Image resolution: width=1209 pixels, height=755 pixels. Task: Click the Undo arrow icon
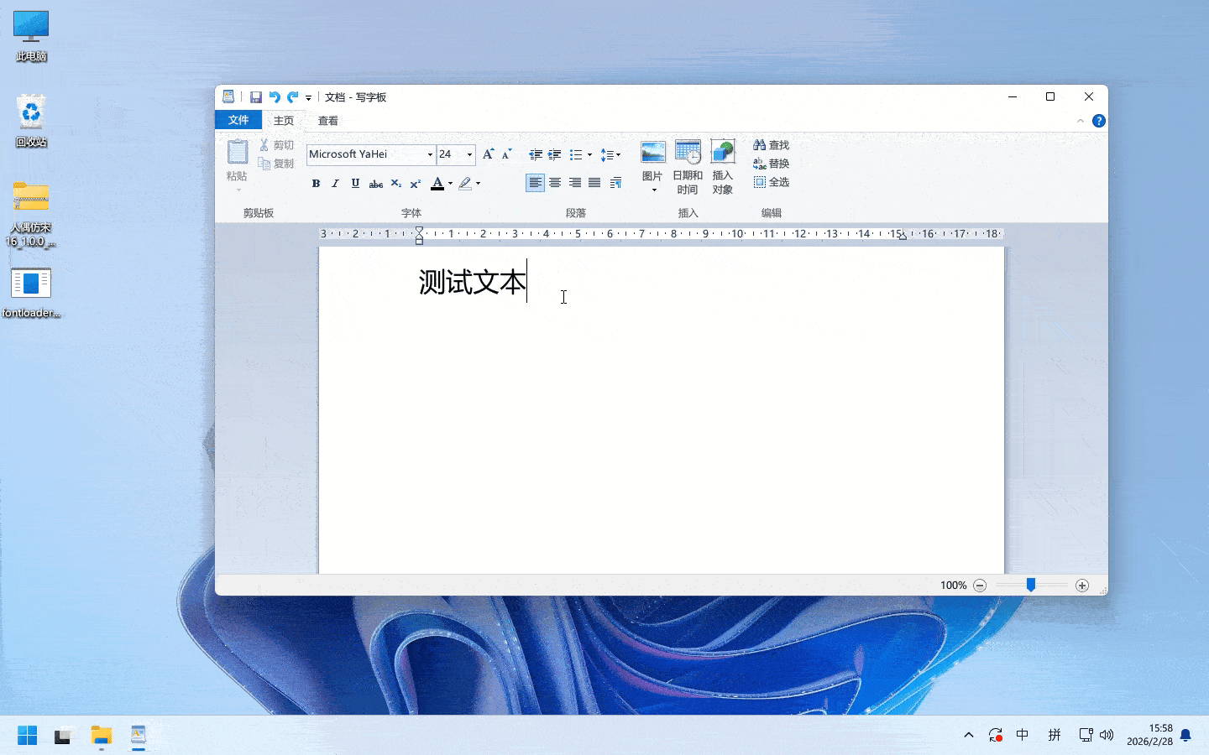[274, 97]
